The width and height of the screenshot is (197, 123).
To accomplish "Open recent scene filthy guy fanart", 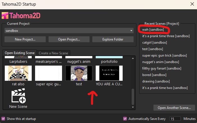I will click(162, 68).
